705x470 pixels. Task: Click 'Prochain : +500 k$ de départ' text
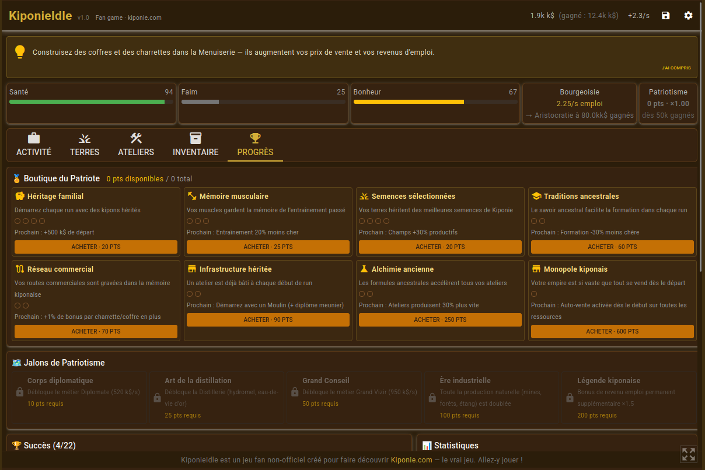click(x=54, y=232)
